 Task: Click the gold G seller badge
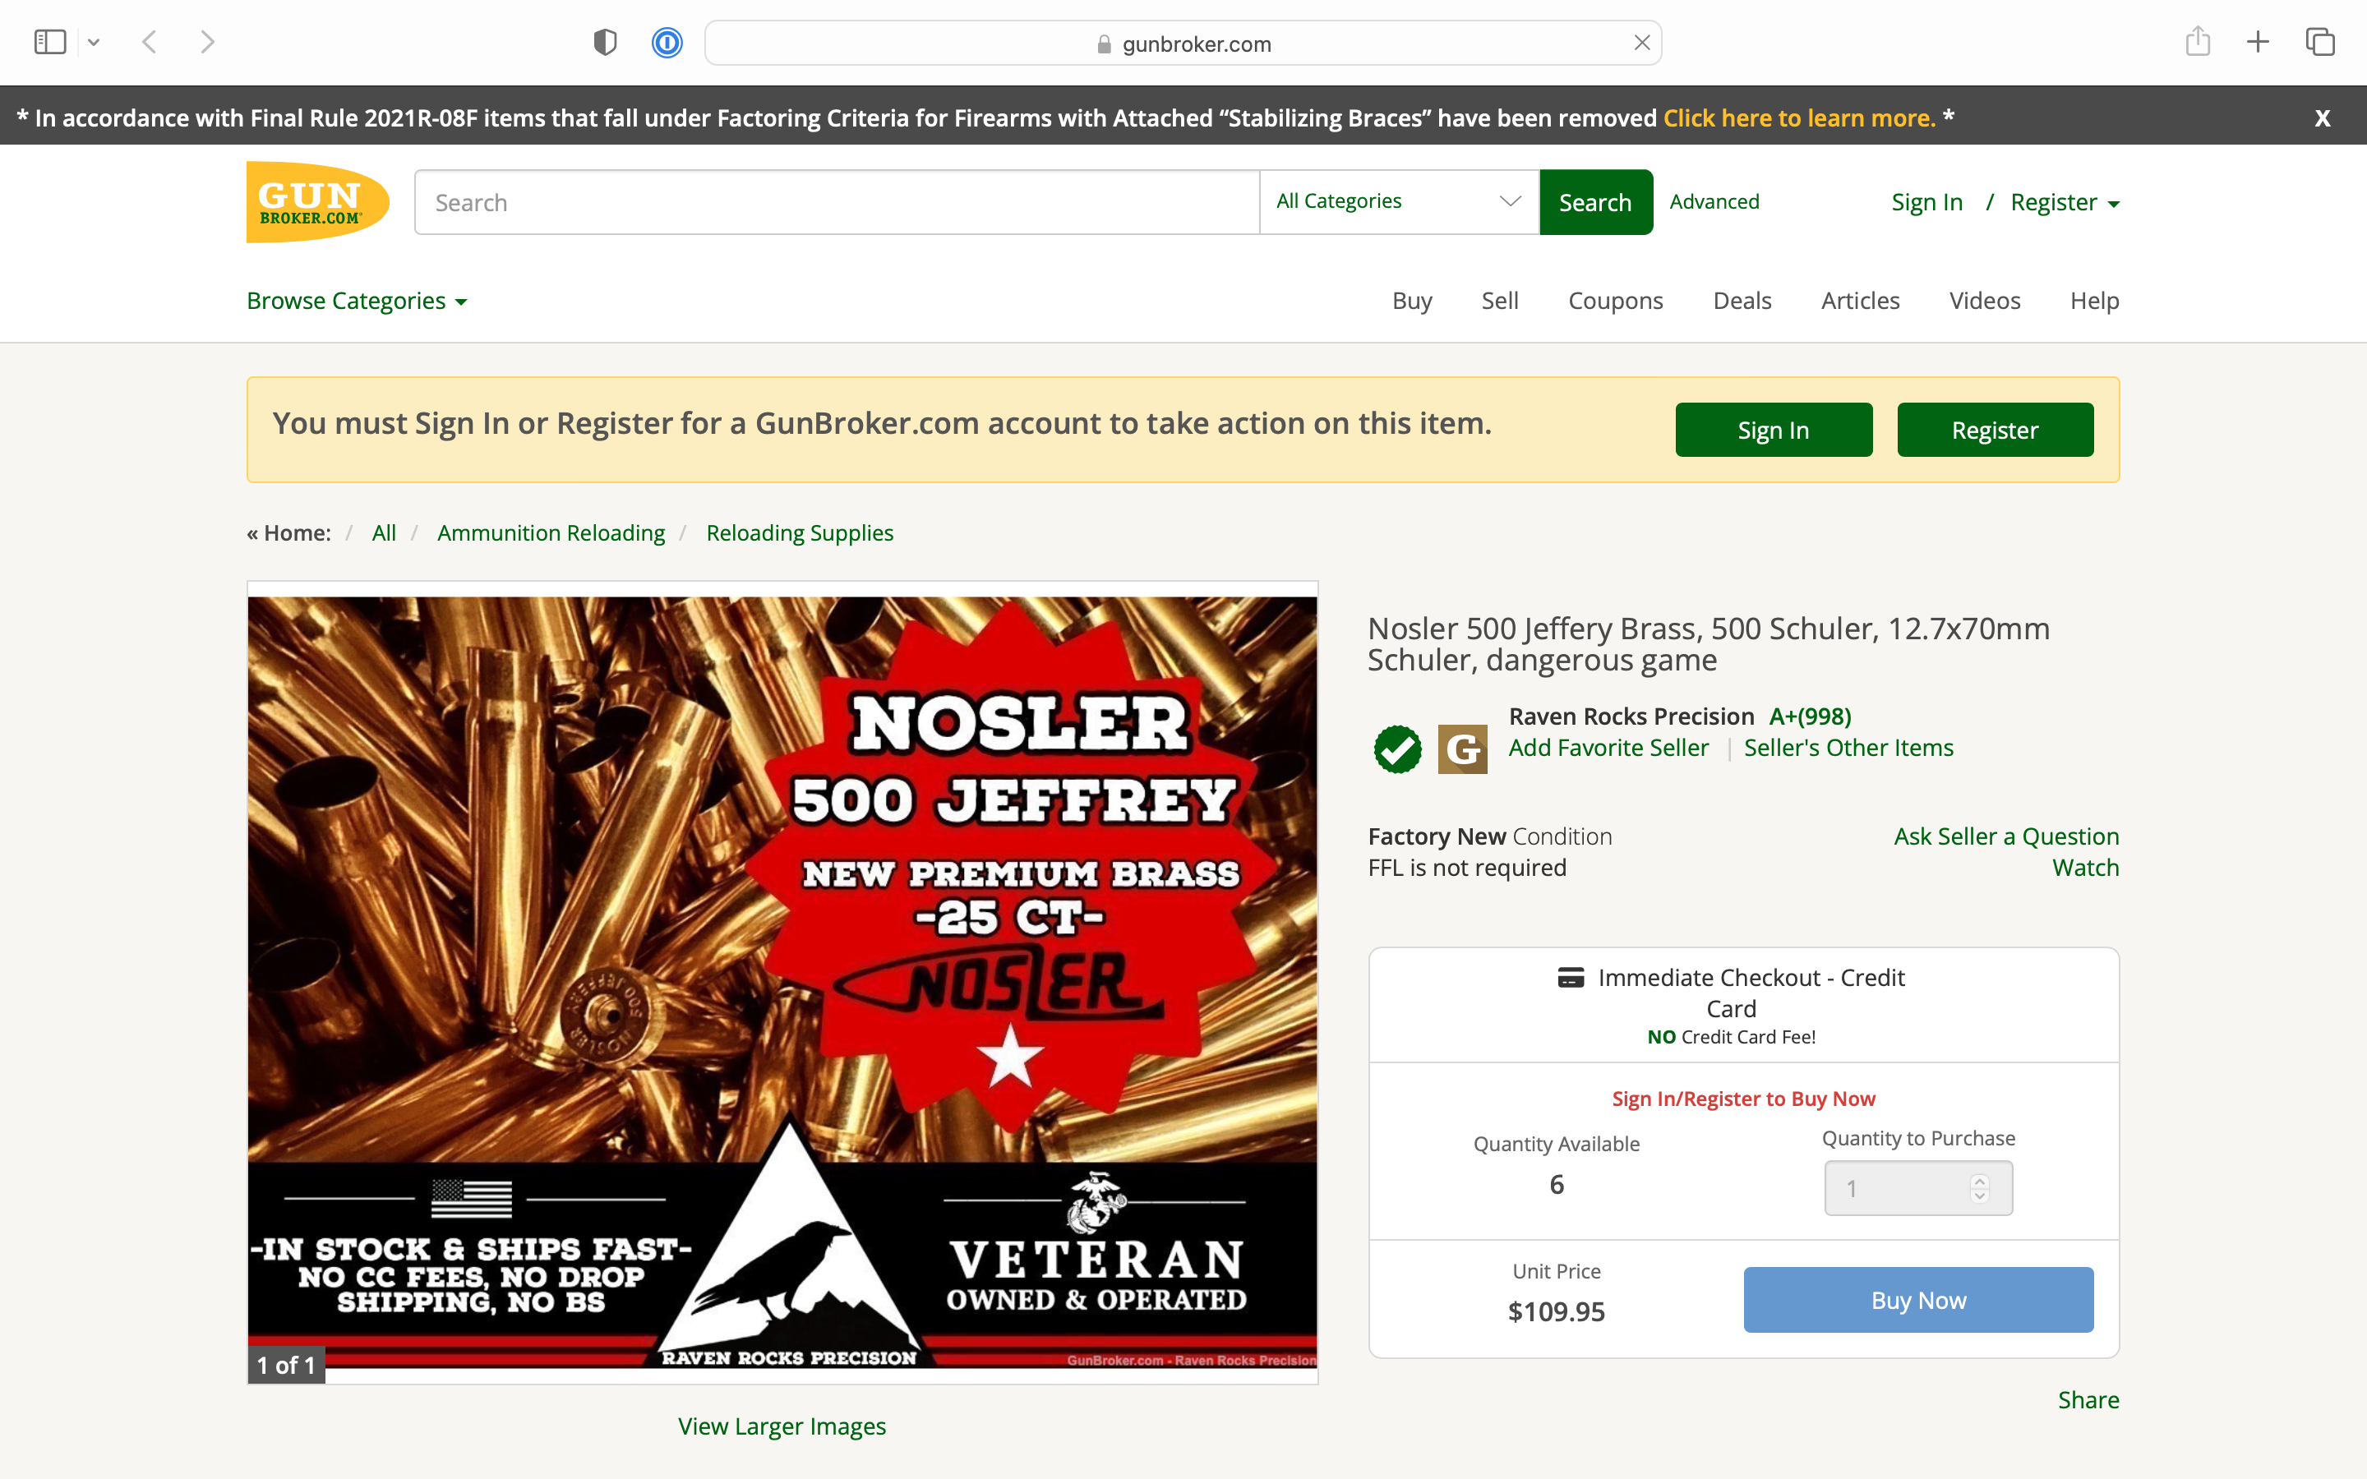1462,749
